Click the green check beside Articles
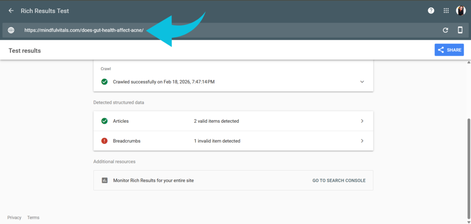Image resolution: width=471 pixels, height=224 pixels. (x=104, y=121)
